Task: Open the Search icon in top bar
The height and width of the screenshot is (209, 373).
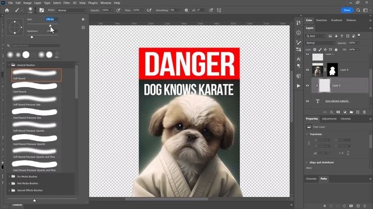Action: pos(358,10)
